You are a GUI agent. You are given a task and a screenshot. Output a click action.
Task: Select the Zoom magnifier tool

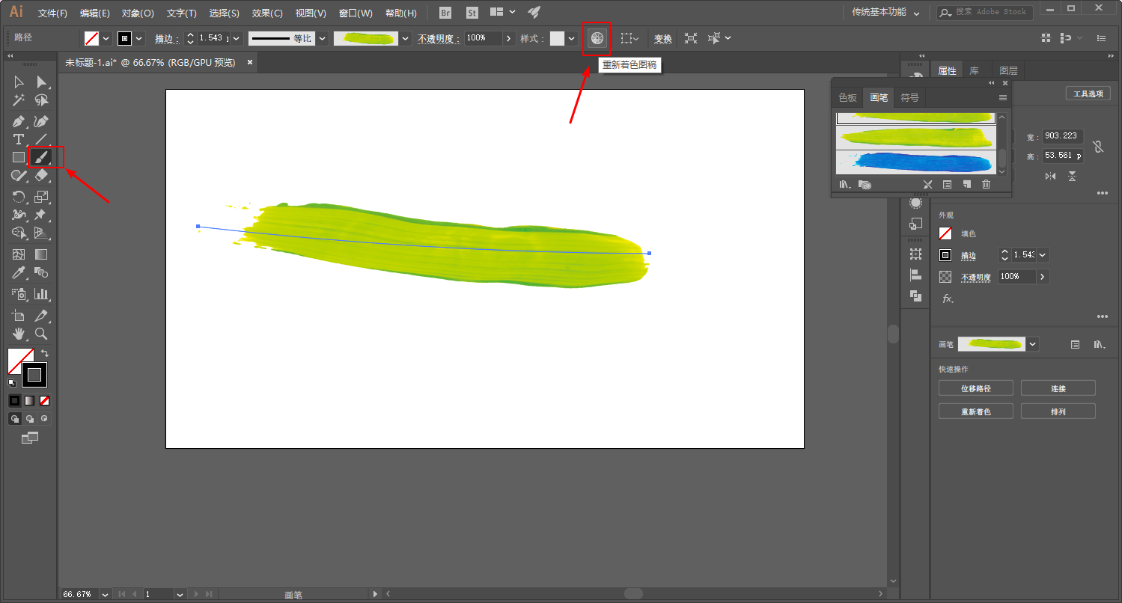click(x=42, y=334)
